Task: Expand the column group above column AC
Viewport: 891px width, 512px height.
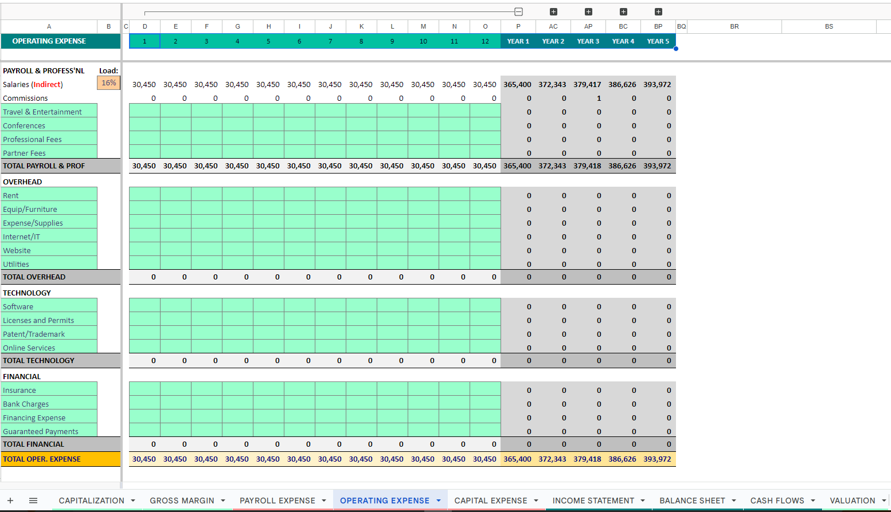Action: (x=553, y=11)
